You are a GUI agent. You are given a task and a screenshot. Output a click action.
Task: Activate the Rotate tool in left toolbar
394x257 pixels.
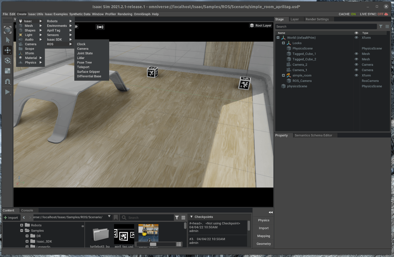[x=8, y=61]
